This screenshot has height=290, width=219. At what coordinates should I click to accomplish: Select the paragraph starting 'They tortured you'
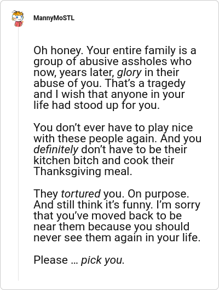tap(117, 216)
